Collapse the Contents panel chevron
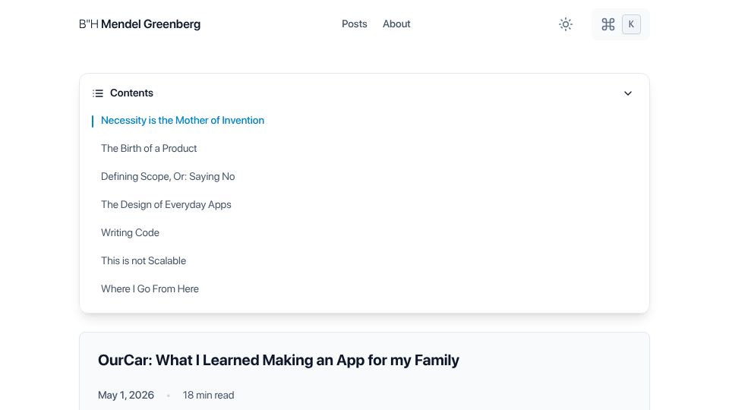 pyautogui.click(x=628, y=93)
